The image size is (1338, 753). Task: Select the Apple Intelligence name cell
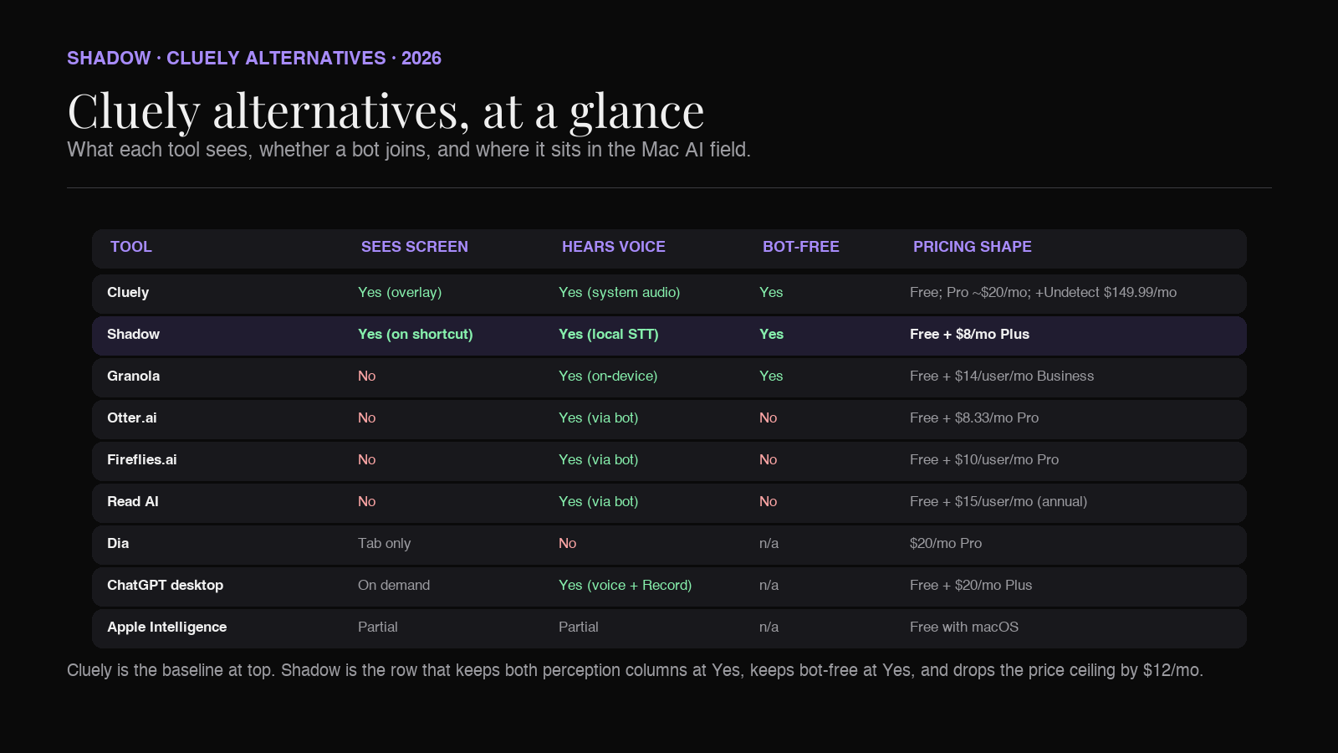166,627
